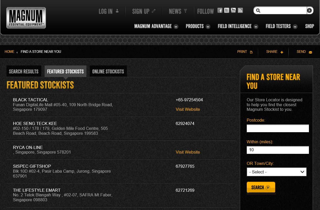This screenshot has height=210, width=320.
Task: Submit the header search arrow button
Action: click(310, 11)
